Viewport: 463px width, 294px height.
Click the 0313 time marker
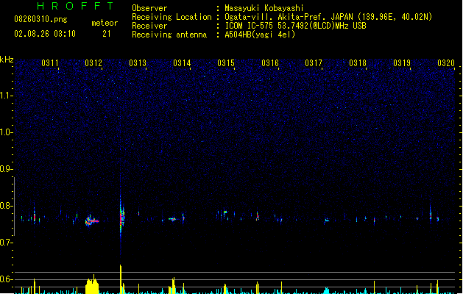pos(138,63)
